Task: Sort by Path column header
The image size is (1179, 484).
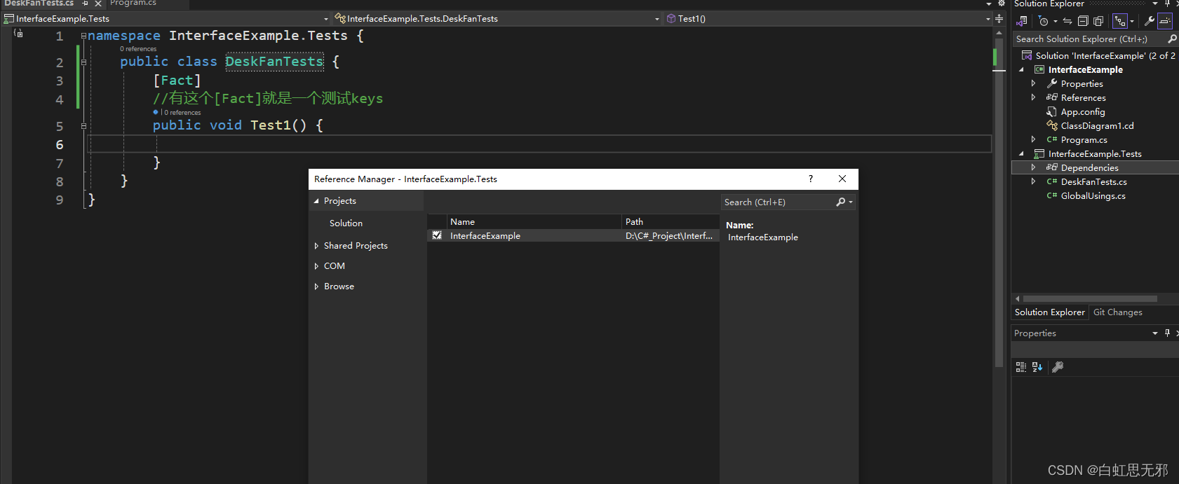Action: (x=670, y=222)
